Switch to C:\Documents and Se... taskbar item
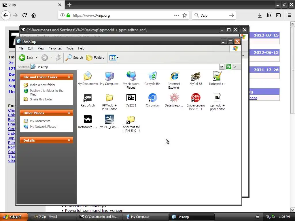 (99, 217)
